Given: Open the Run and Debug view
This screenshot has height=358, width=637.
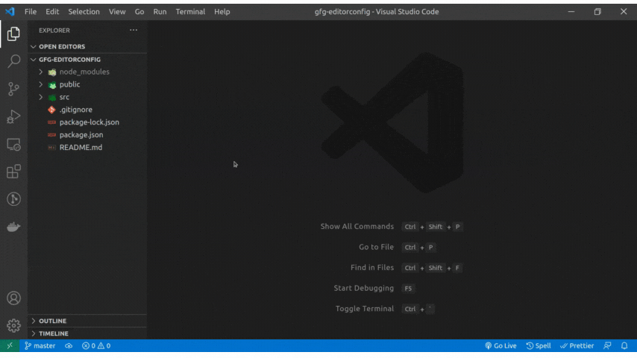Looking at the screenshot, I should [x=13, y=116].
